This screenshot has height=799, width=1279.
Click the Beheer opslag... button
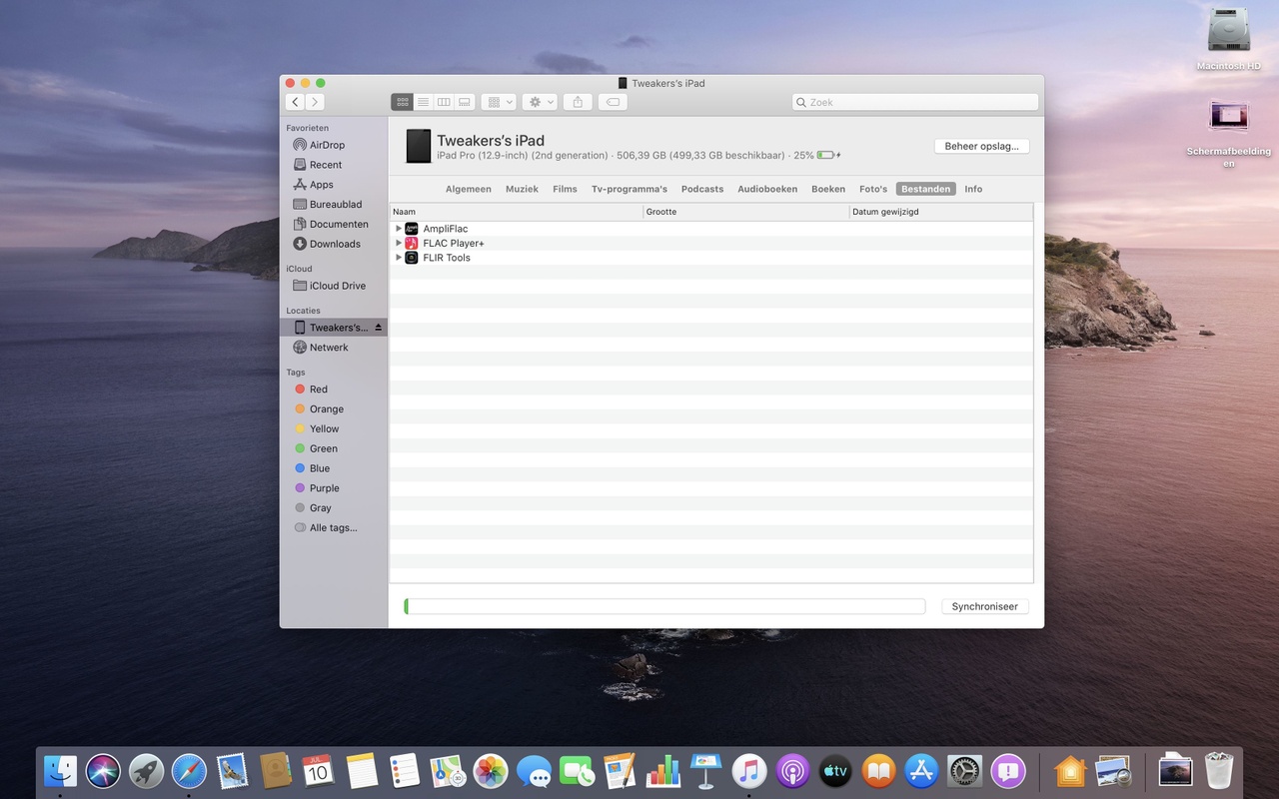point(981,146)
